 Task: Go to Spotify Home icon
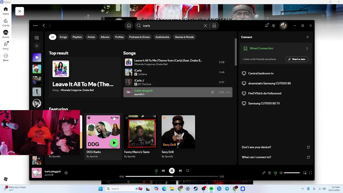point(129,25)
